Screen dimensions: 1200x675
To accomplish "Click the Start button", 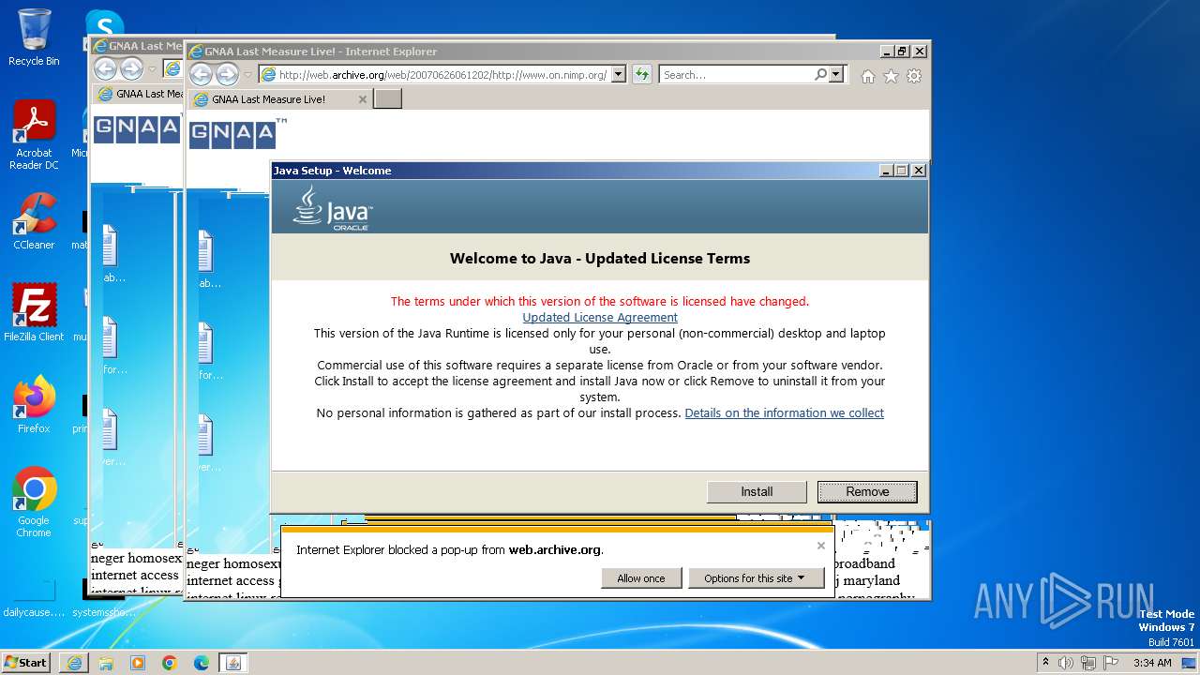I will (26, 662).
